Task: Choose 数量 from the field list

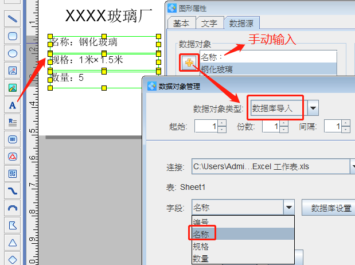Action: [243, 258]
